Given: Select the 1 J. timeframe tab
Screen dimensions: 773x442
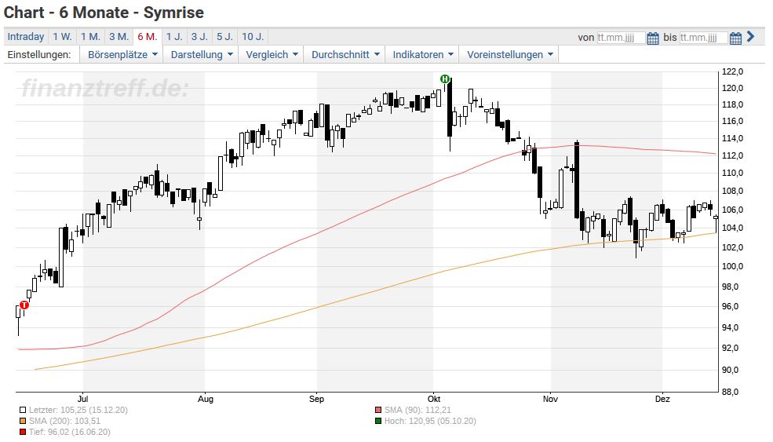Looking at the screenshot, I should (174, 36).
